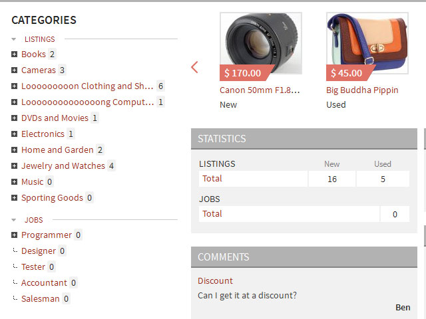Expand Sporting Goods plus icon
The width and height of the screenshot is (426, 319).
coord(14,198)
